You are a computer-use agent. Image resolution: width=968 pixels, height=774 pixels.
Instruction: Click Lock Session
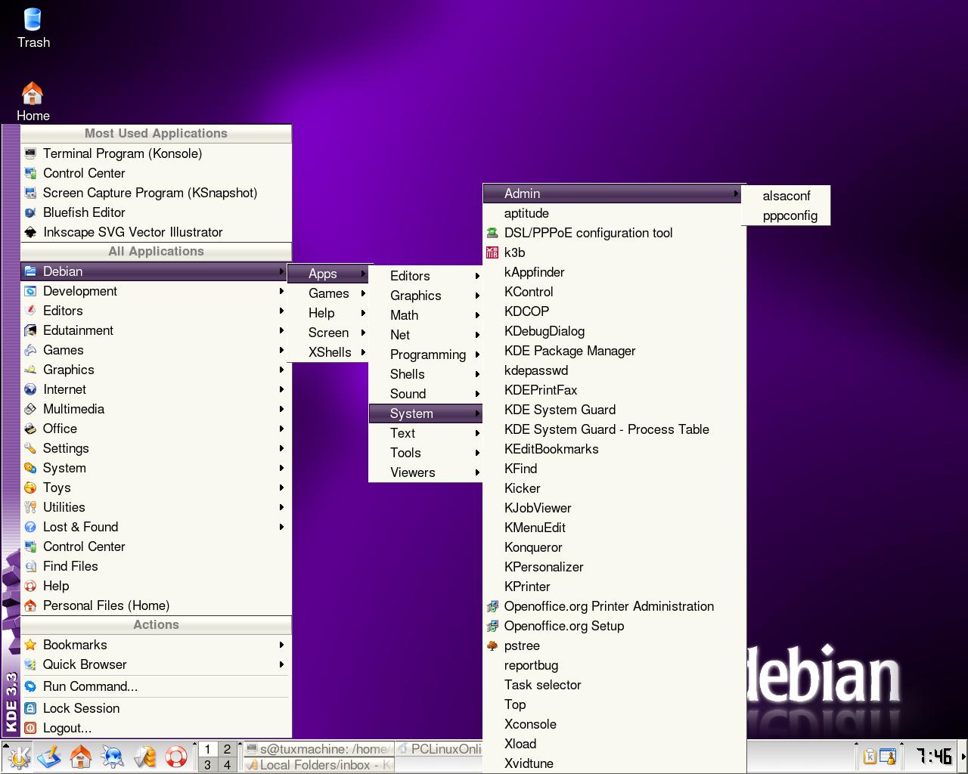(x=156, y=708)
